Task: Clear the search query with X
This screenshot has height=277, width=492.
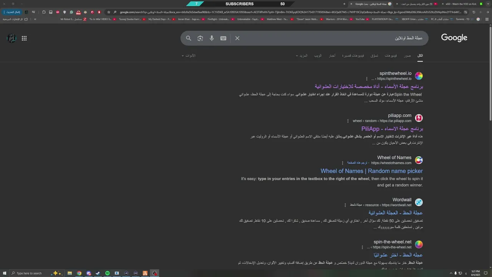Action: (237, 38)
